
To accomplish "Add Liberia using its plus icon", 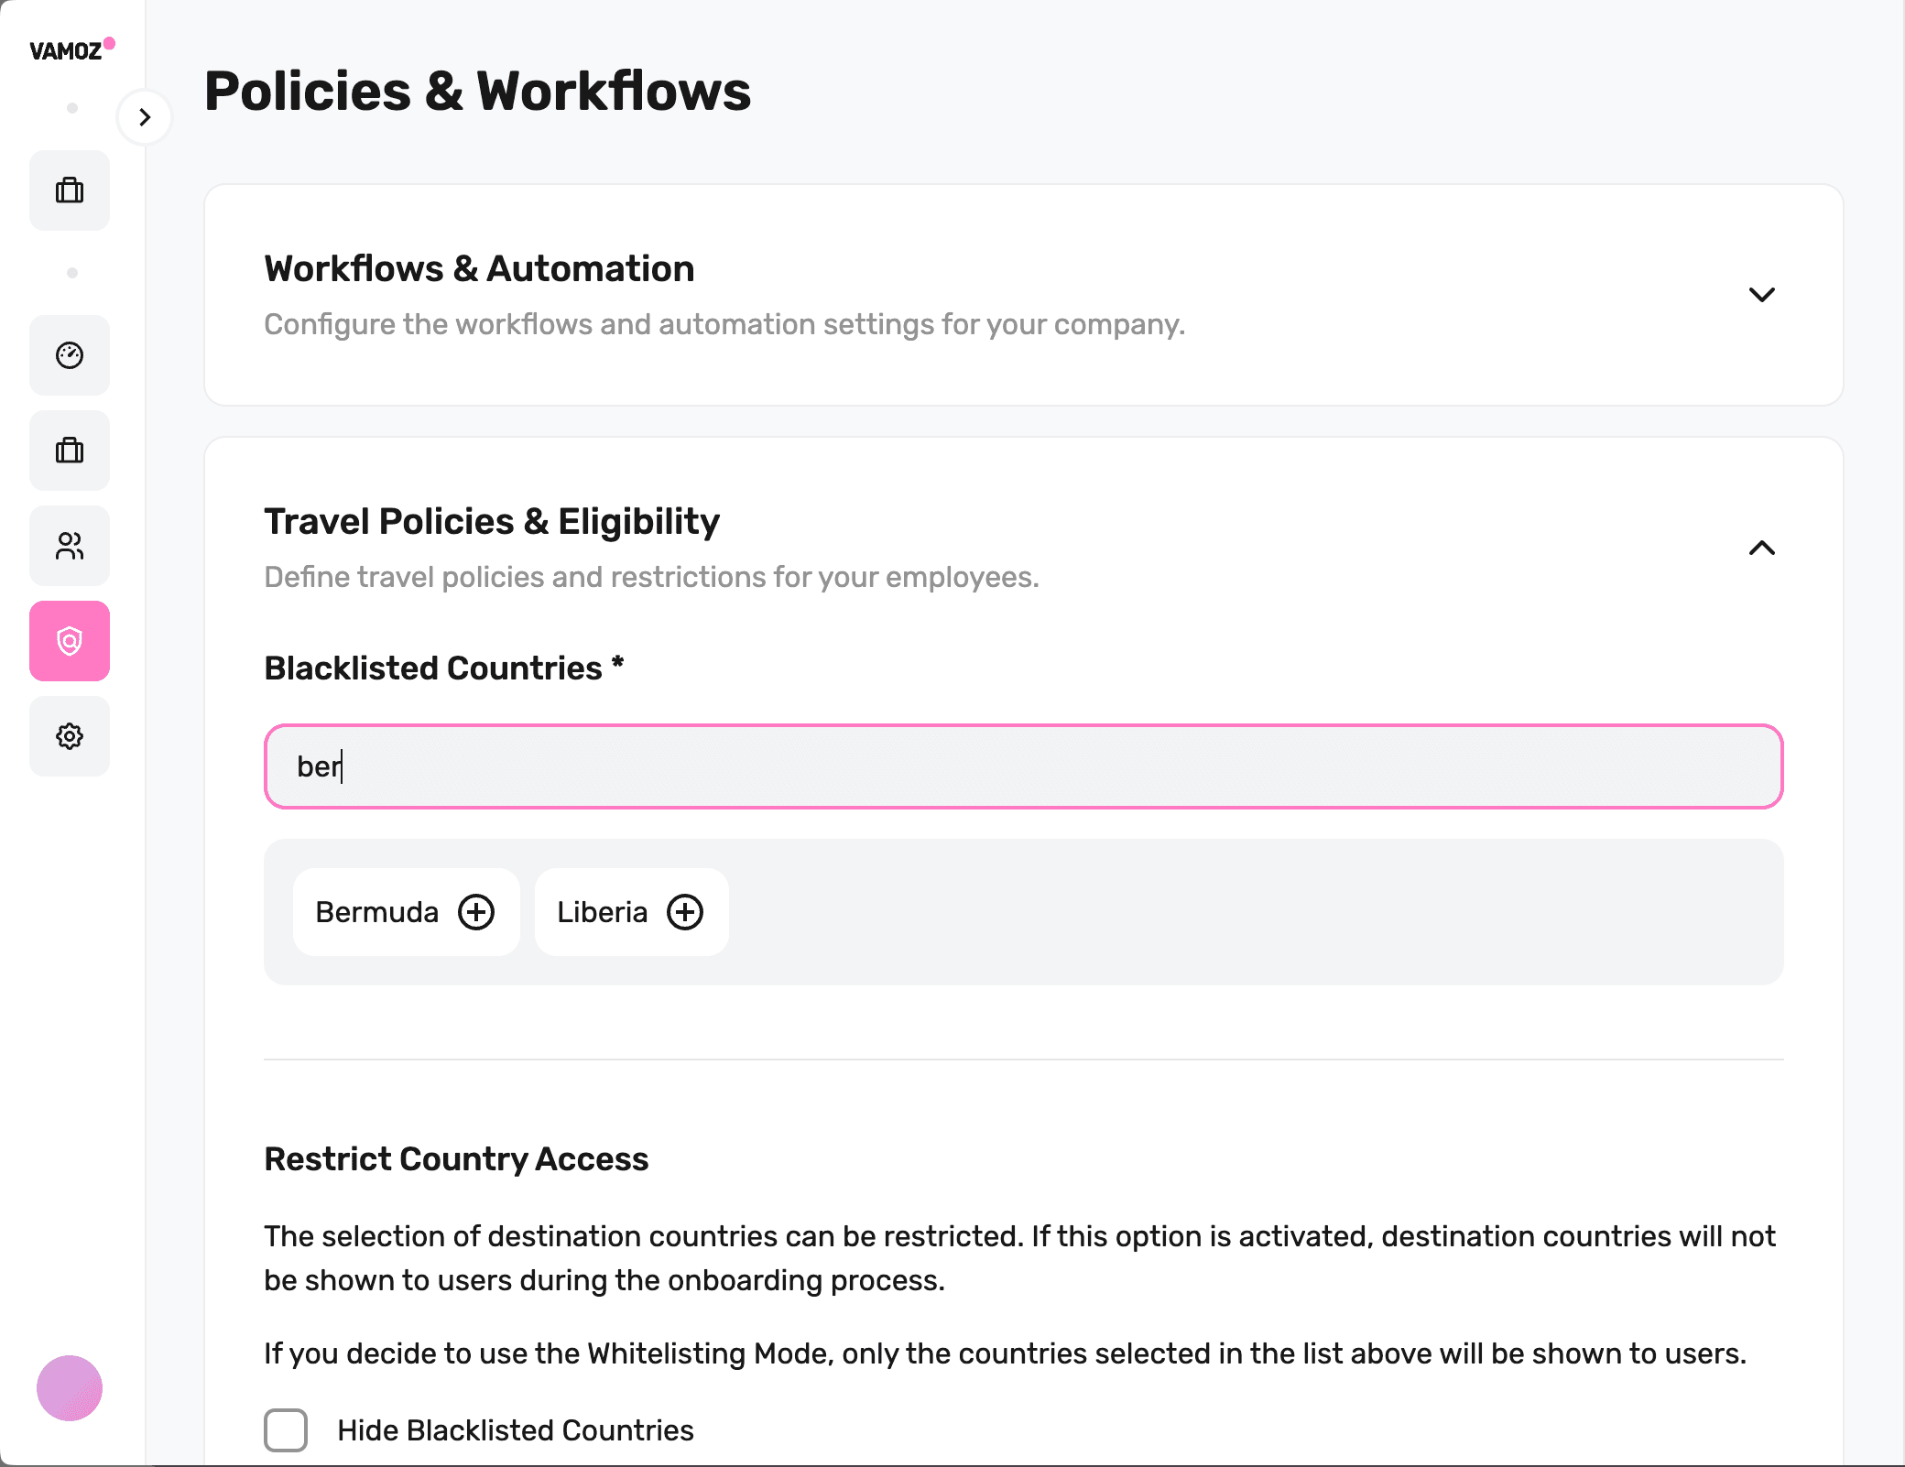I will 685,911.
